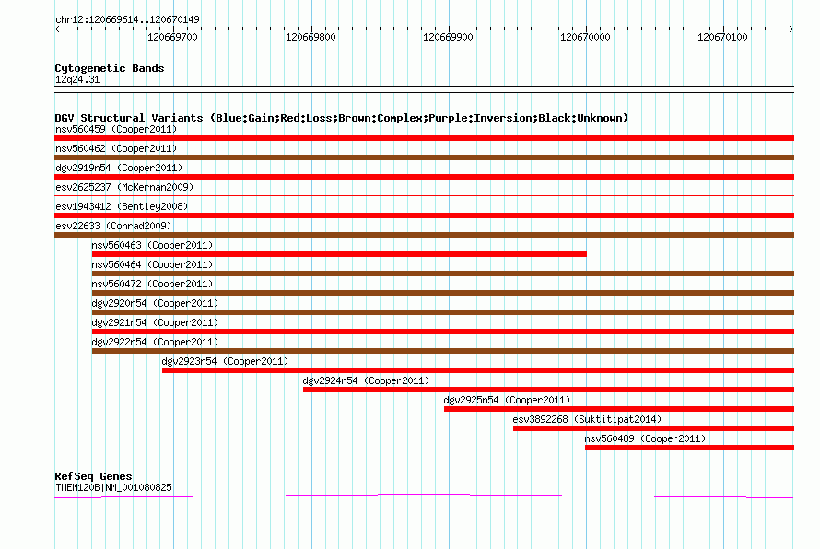Select the dgv2925n54 red bar
Viewport: 820px width, 549px height.
619,409
